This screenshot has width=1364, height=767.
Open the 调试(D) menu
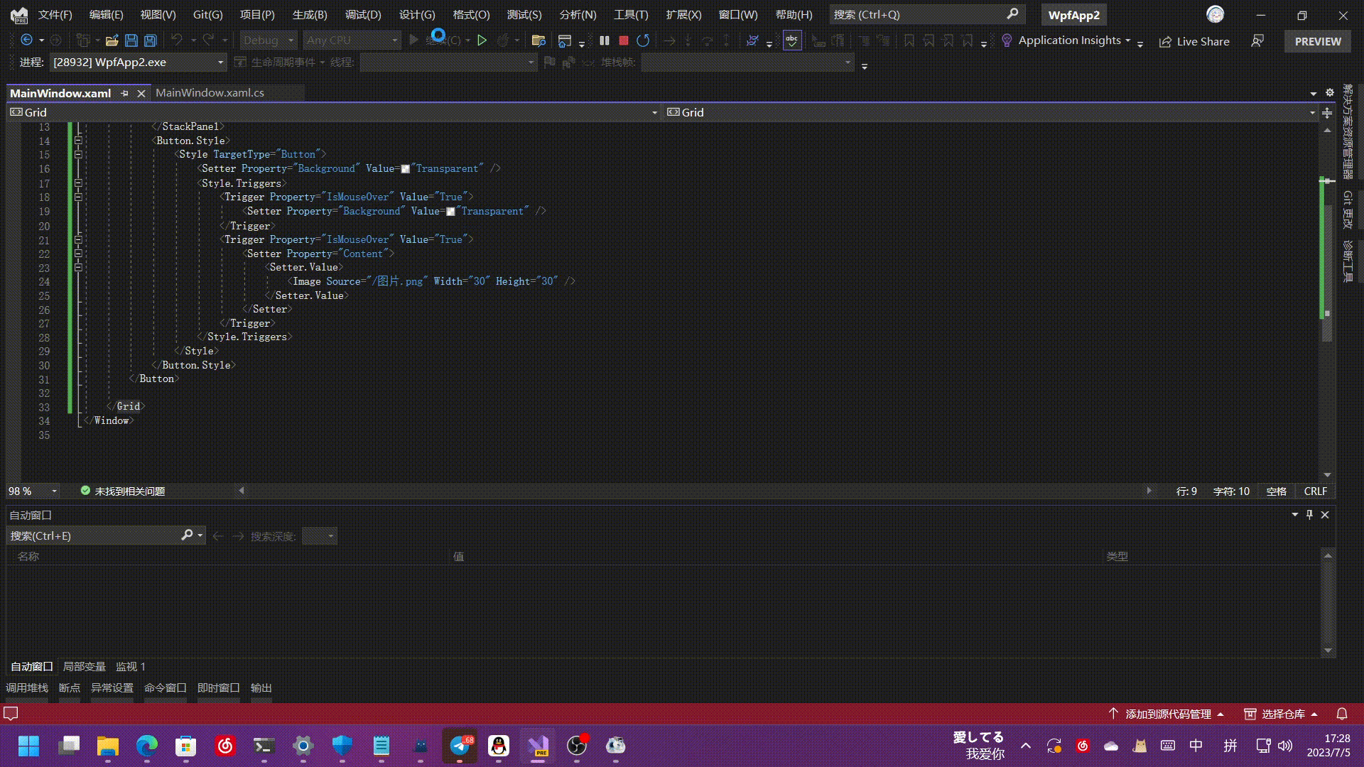pos(363,14)
